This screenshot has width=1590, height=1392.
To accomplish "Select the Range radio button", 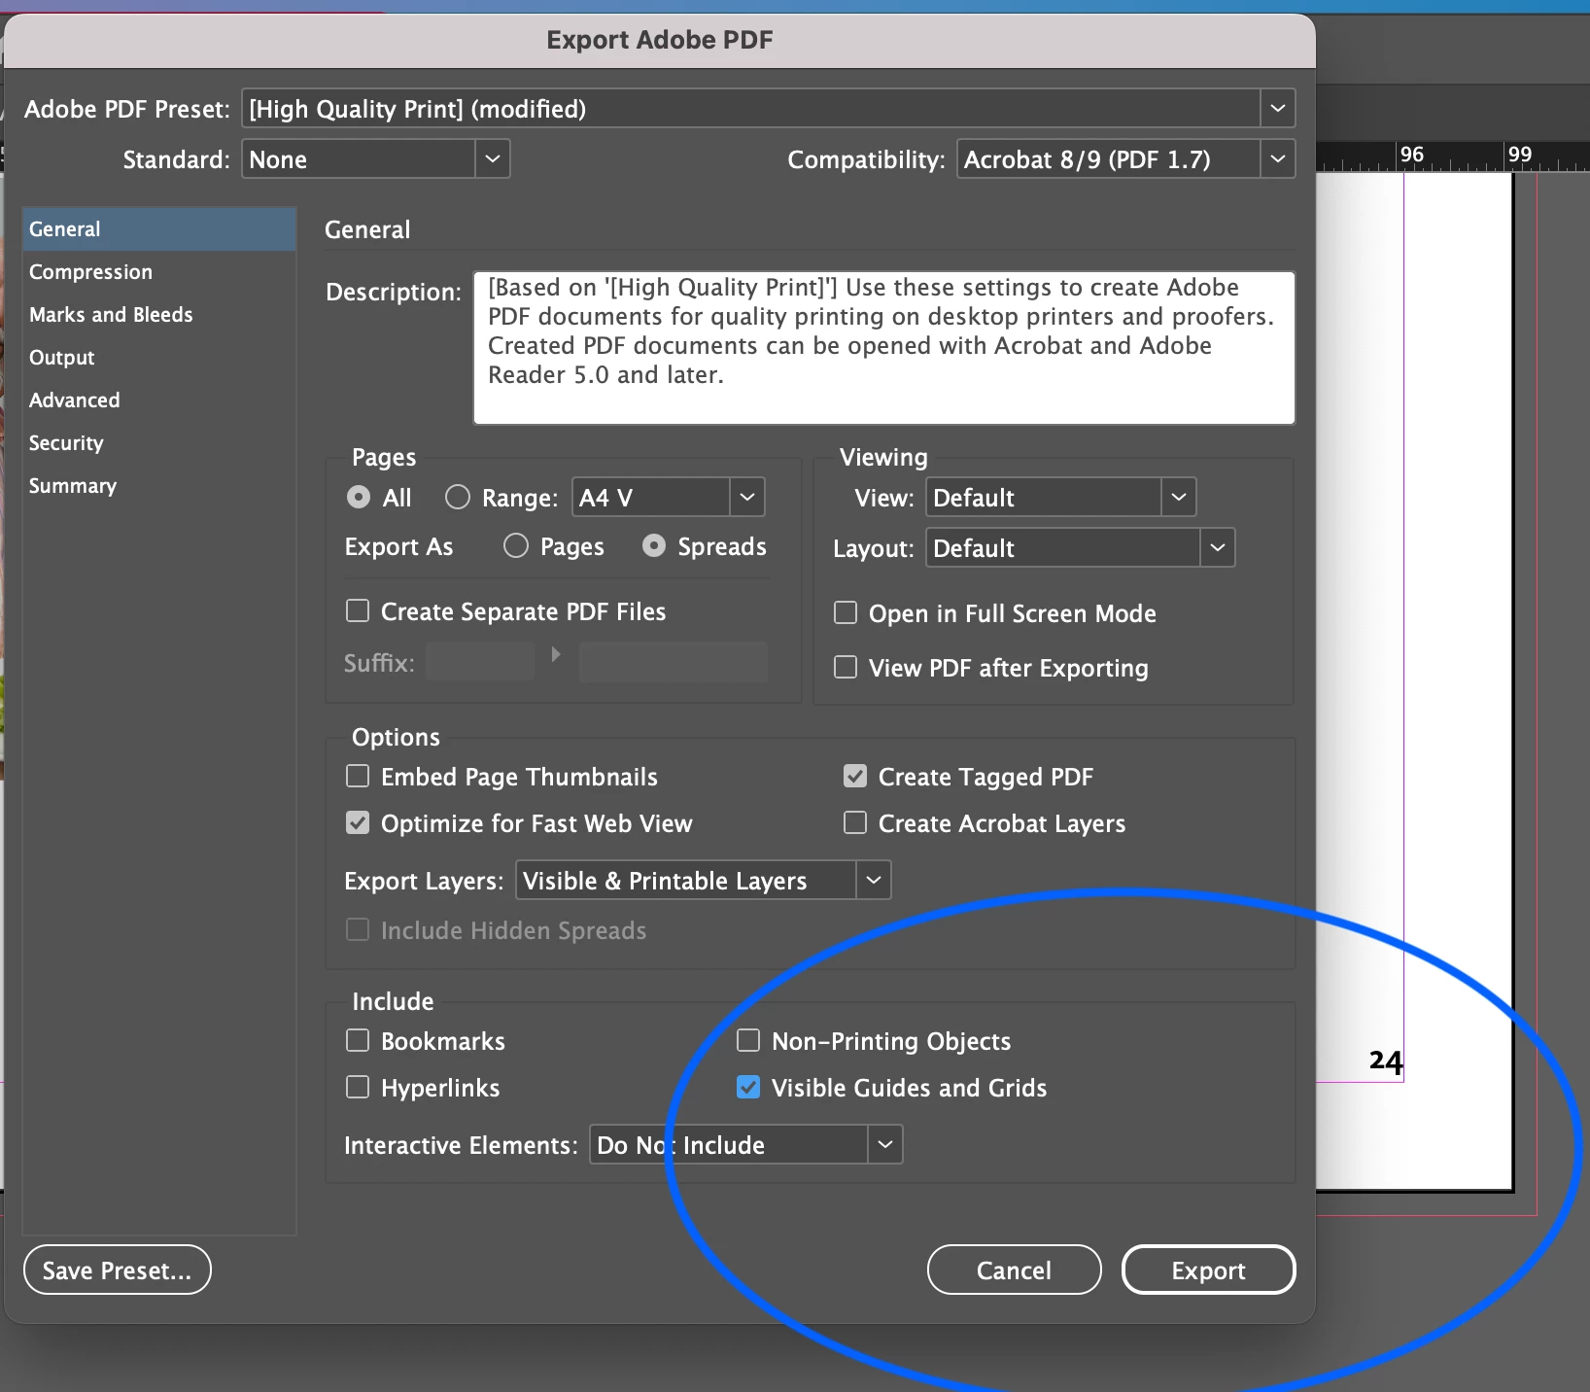I will [x=458, y=498].
